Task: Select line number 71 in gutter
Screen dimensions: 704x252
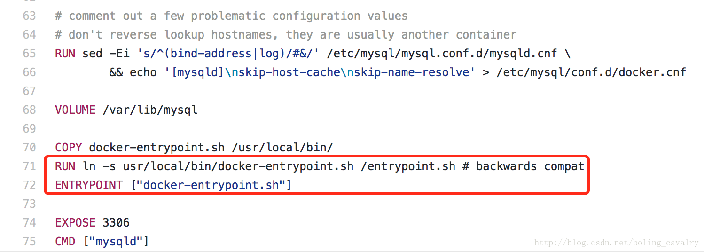Action: pyautogui.click(x=29, y=166)
